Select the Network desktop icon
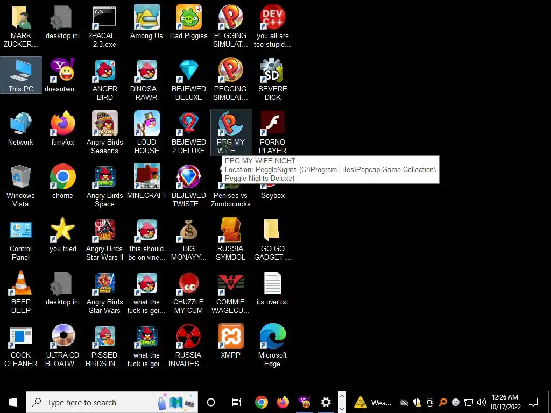Image resolution: width=551 pixels, height=413 pixels. click(x=21, y=129)
